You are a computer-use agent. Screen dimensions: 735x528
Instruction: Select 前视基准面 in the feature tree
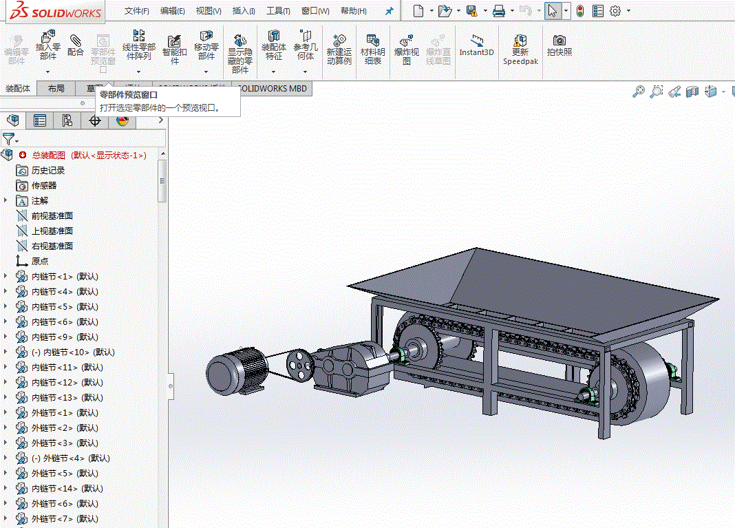[52, 215]
